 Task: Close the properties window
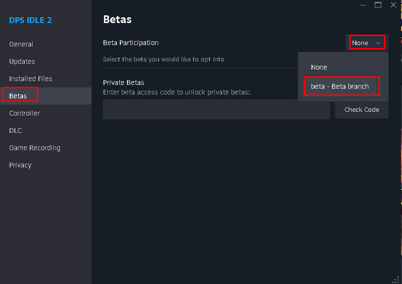pos(393,5)
